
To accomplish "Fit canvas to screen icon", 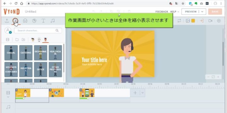I will coord(213,77).
